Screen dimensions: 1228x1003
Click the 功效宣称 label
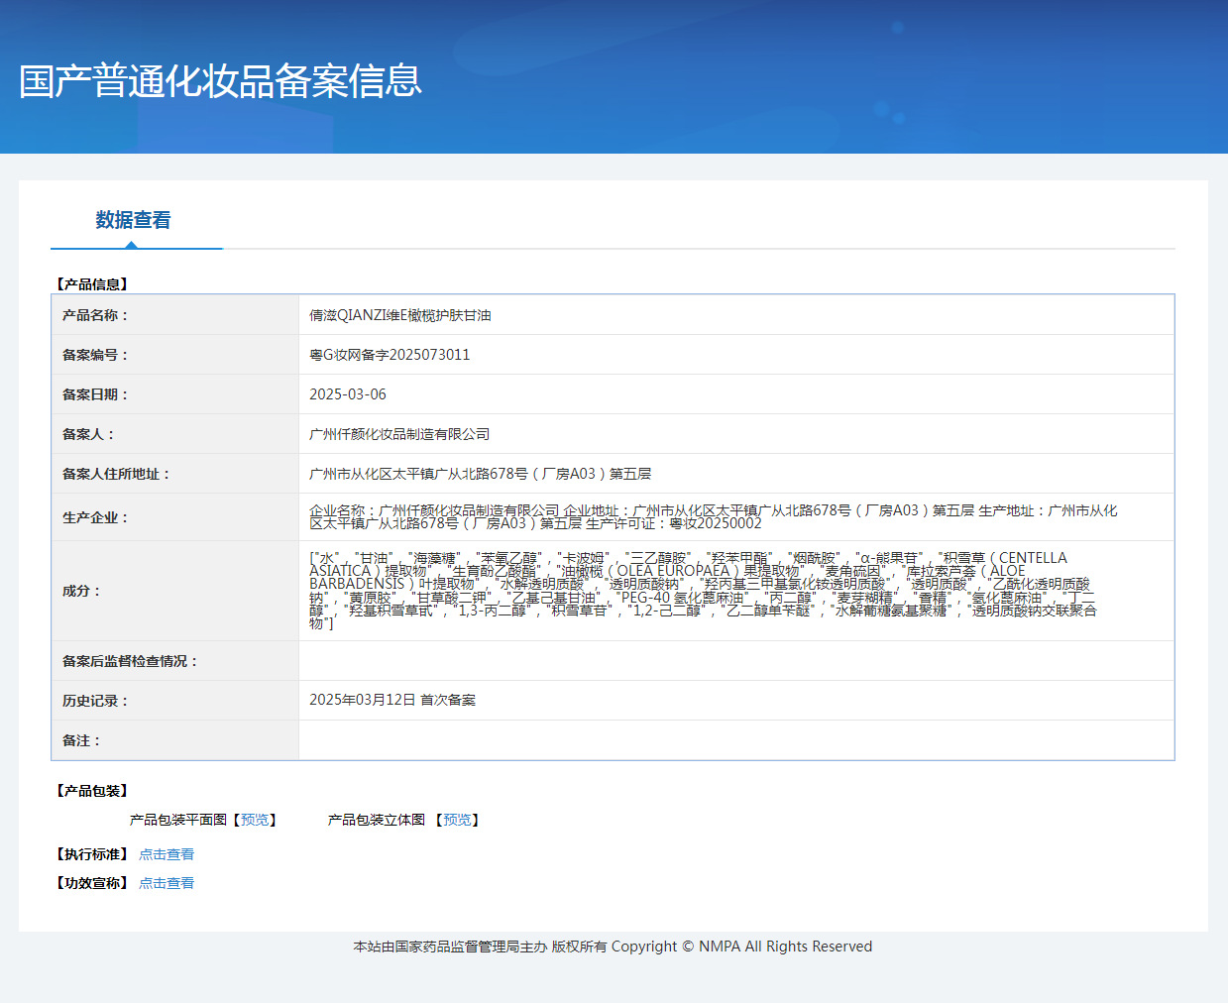click(x=92, y=883)
